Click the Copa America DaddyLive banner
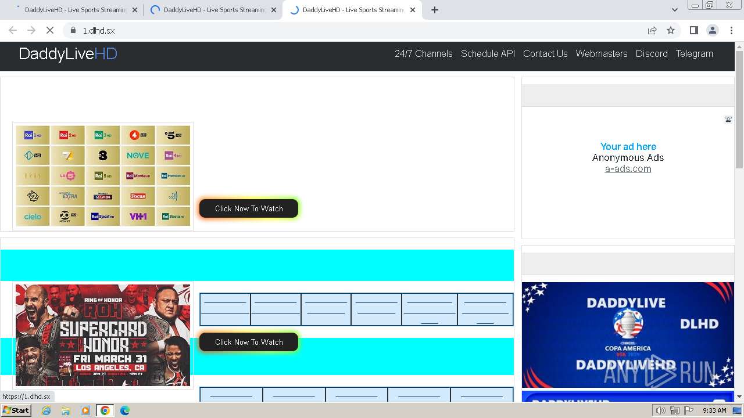 pos(628,335)
